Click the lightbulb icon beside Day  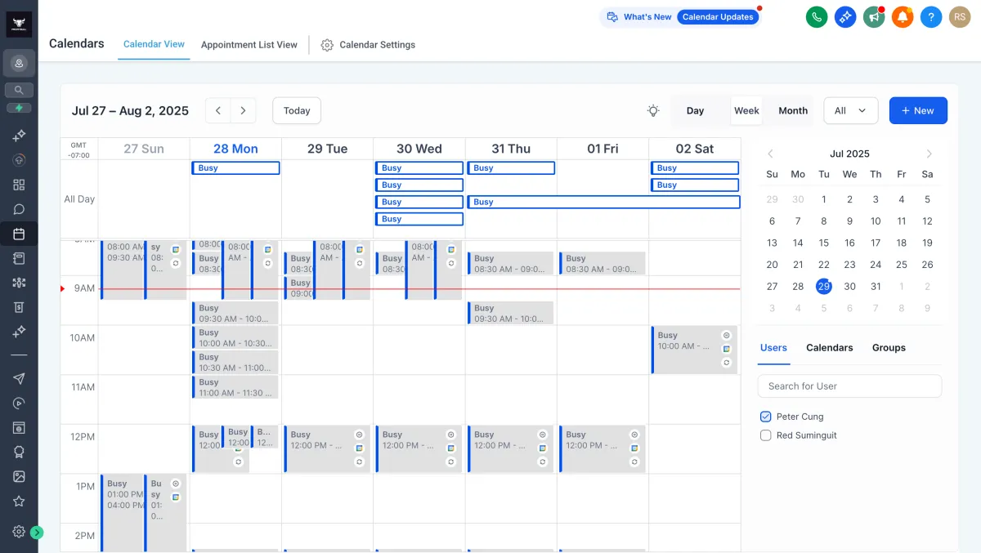coord(652,111)
